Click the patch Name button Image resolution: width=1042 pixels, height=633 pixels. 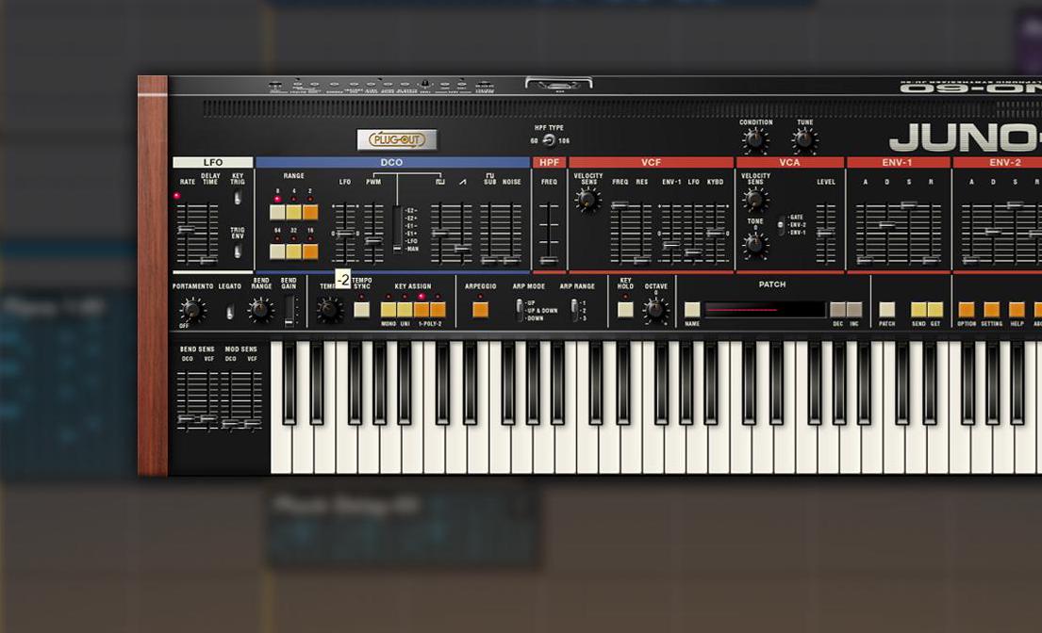692,309
